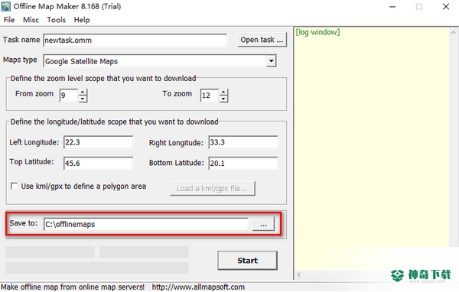This screenshot has width=459, height=292.
Task: Click the From zoom value field
Action: click(x=69, y=96)
